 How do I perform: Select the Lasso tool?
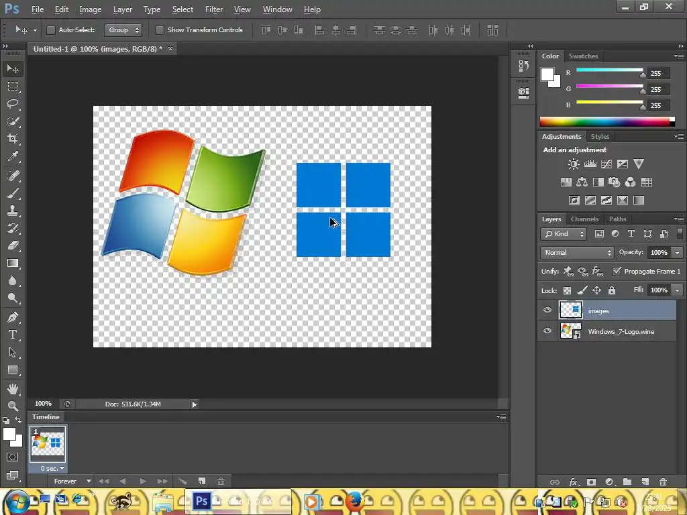13,104
